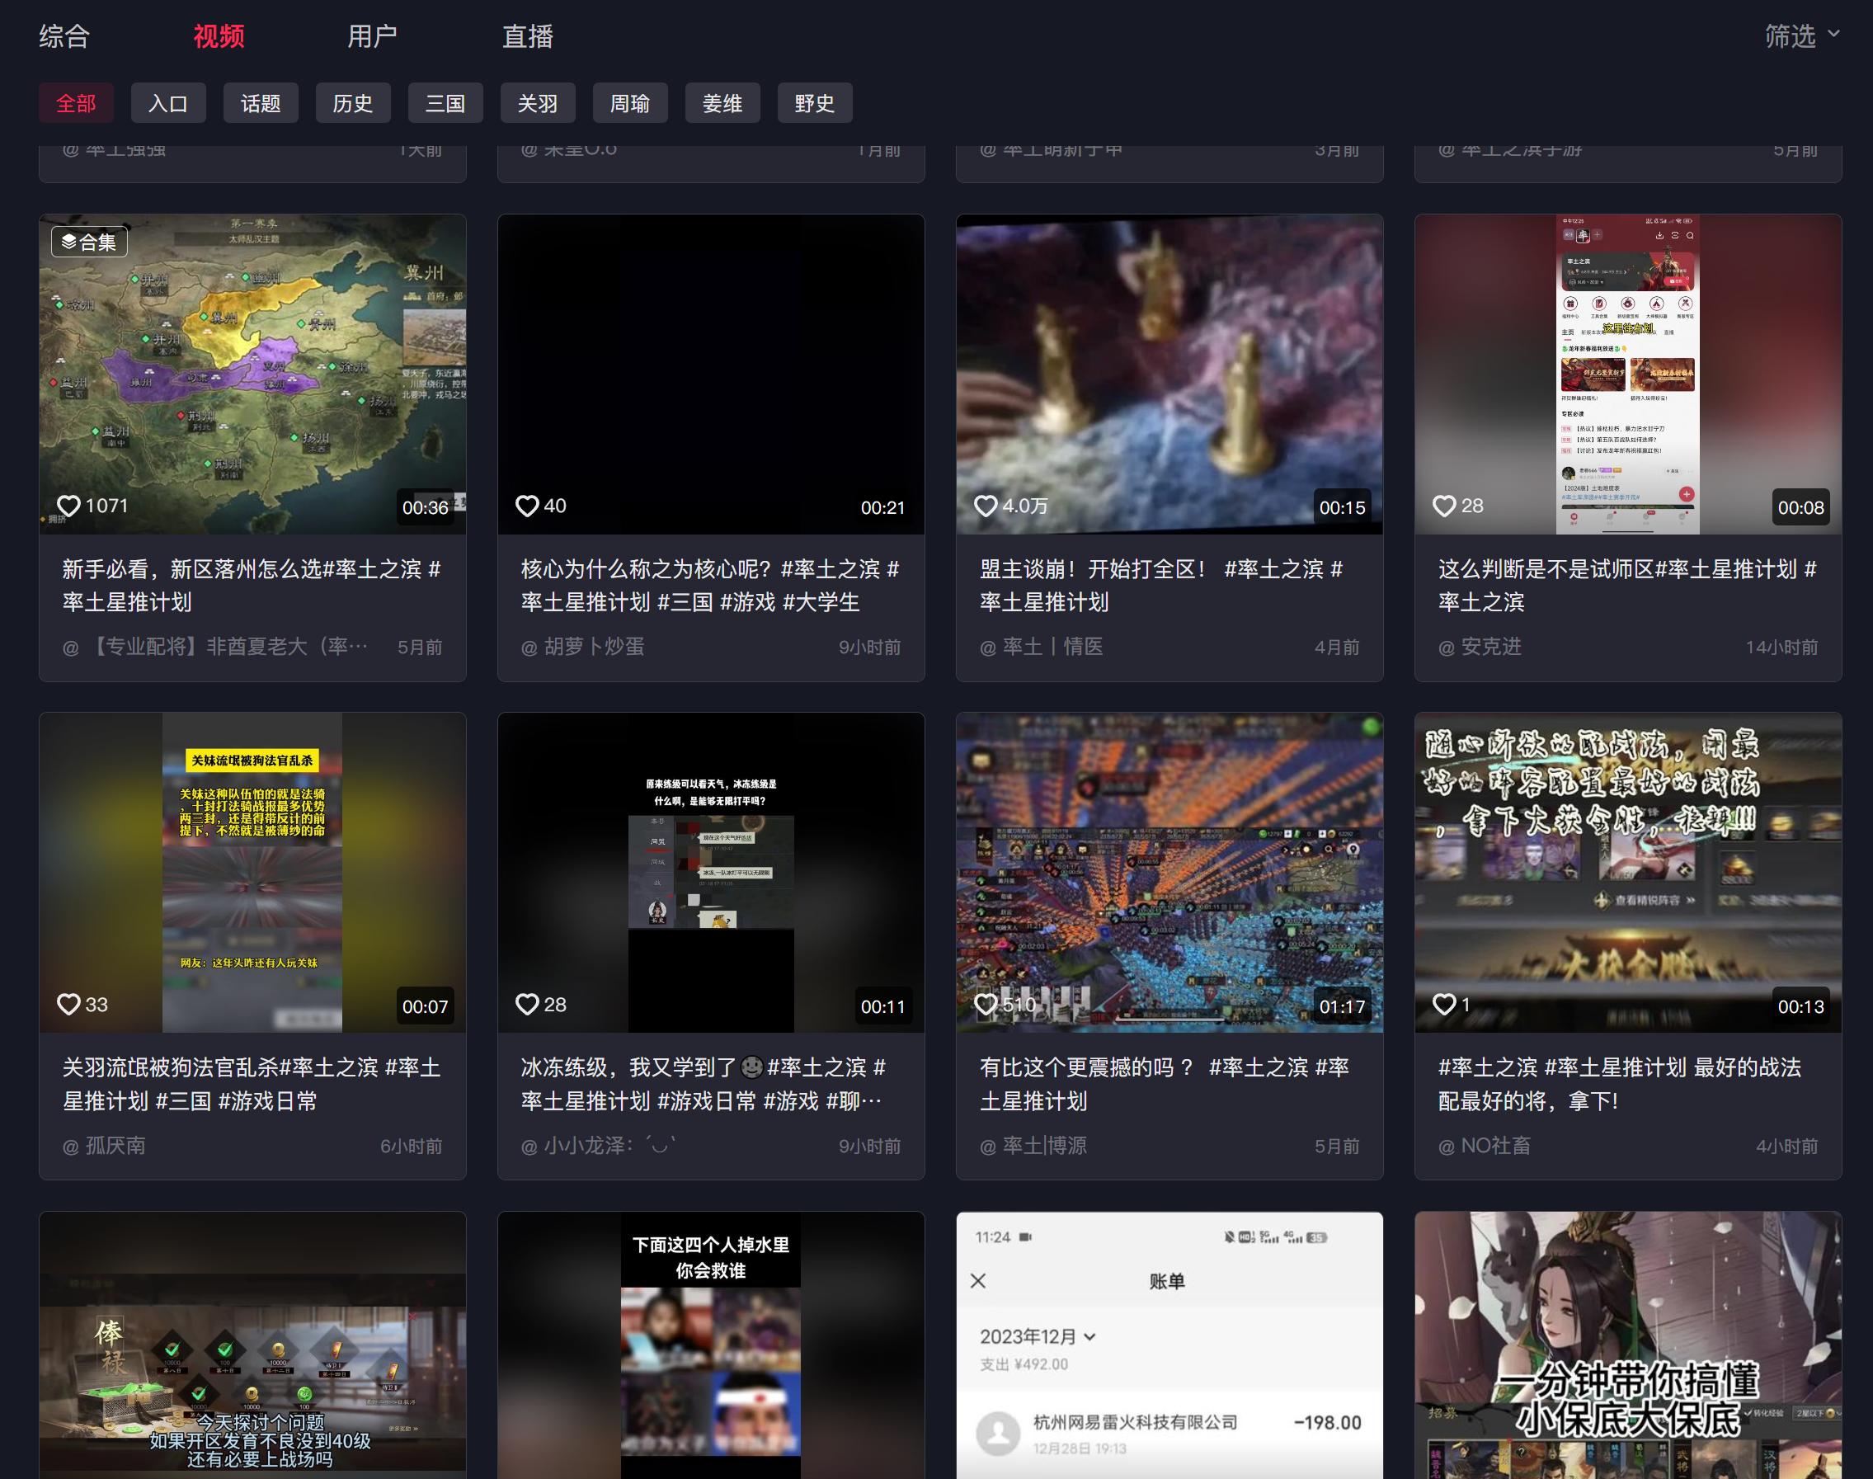Apply the 关羽 filter chip
Image resolution: width=1873 pixels, height=1479 pixels.
tap(538, 103)
